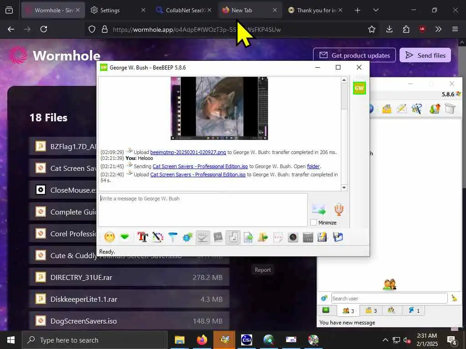This screenshot has width=466, height=349.
Task: Click in the Write a message box
Action: 203,210
